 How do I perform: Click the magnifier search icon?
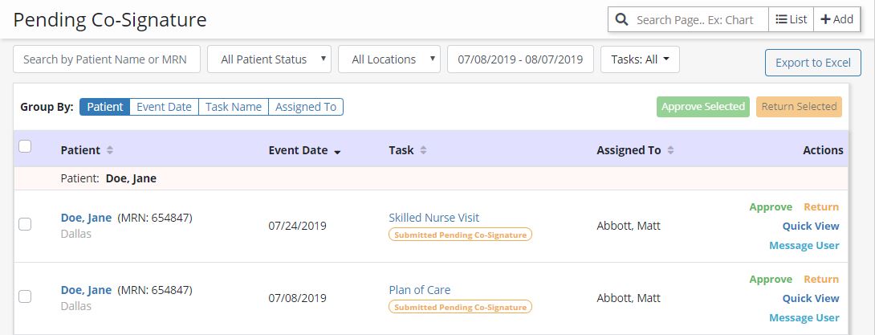pyautogui.click(x=621, y=19)
